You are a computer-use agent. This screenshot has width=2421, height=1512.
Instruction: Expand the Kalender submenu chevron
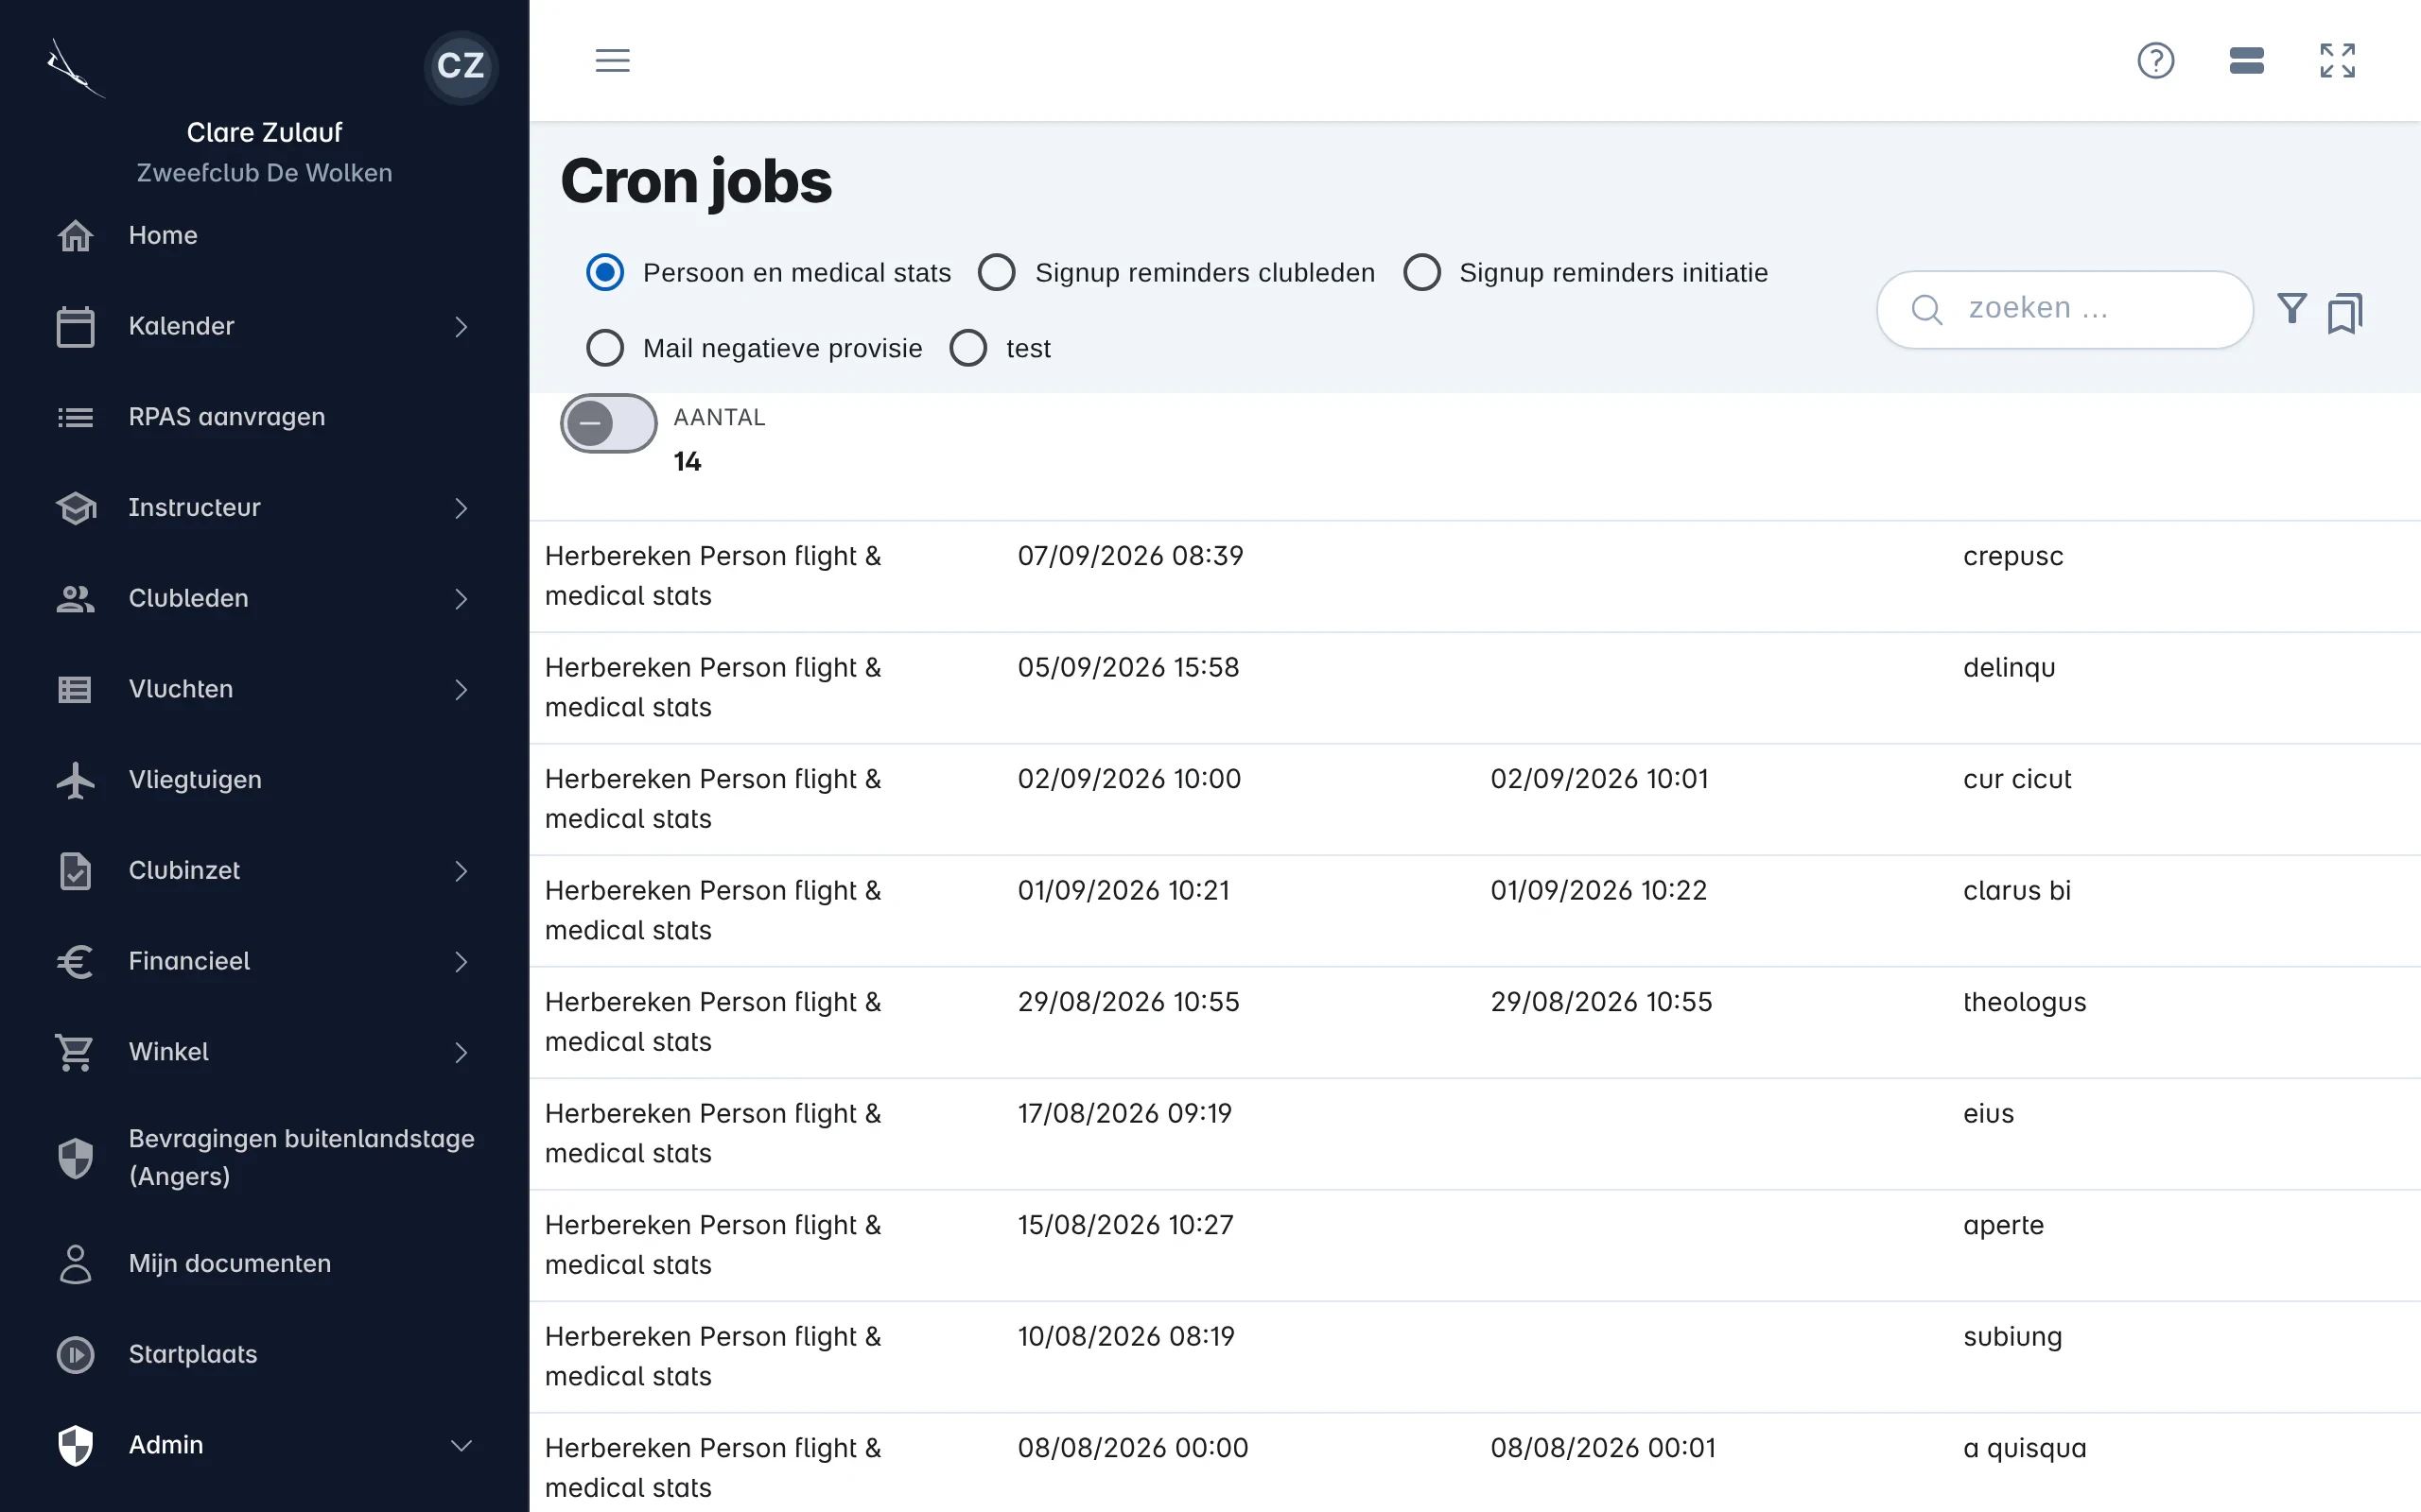click(462, 327)
